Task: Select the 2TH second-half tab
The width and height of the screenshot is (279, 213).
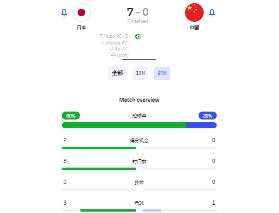Action: click(162, 73)
